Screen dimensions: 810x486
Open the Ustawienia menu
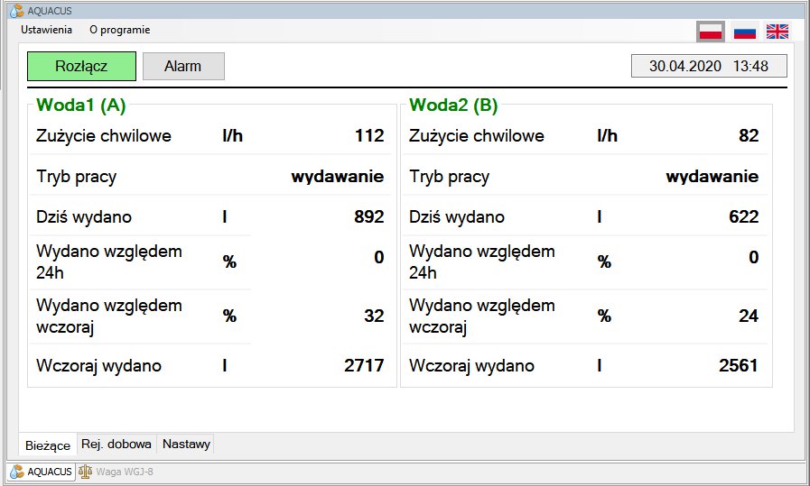(46, 30)
